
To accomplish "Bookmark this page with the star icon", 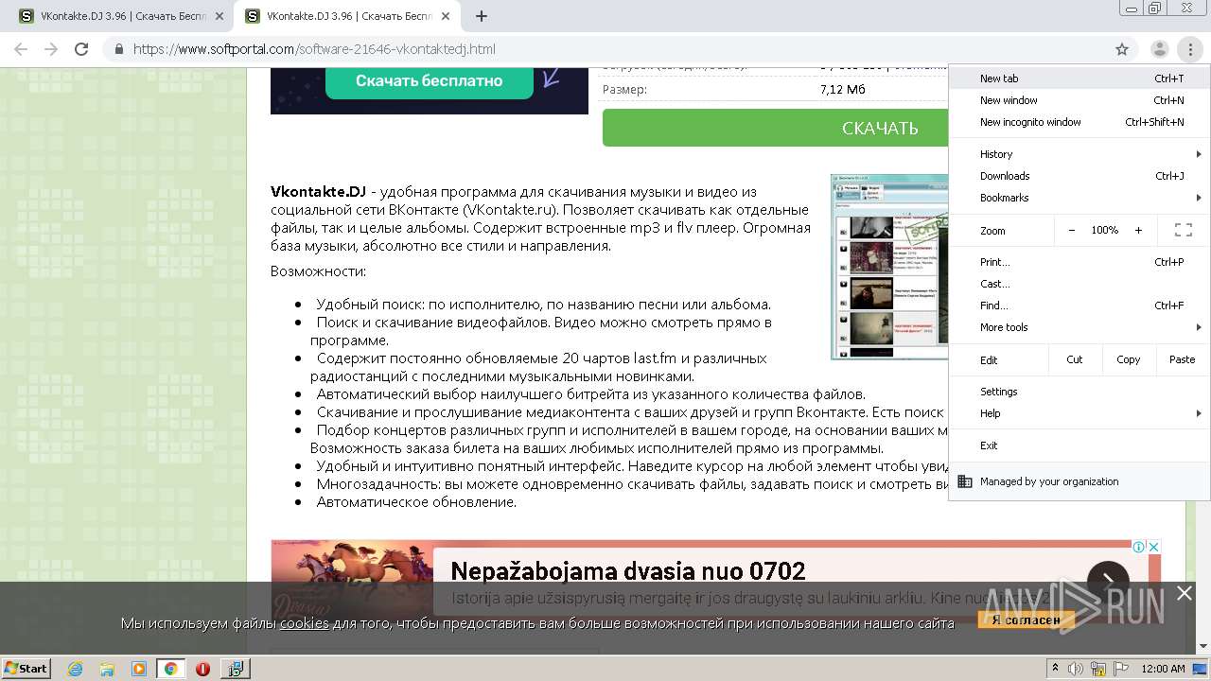I will pyautogui.click(x=1122, y=49).
